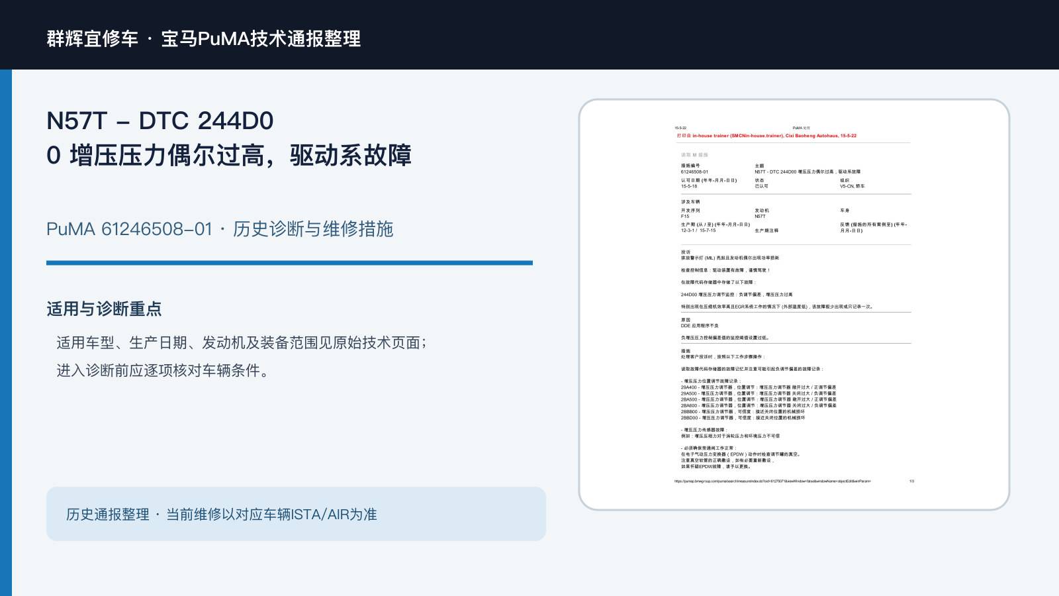
Task: Select the 适用与诊断重点 section heading
Action: (104, 309)
